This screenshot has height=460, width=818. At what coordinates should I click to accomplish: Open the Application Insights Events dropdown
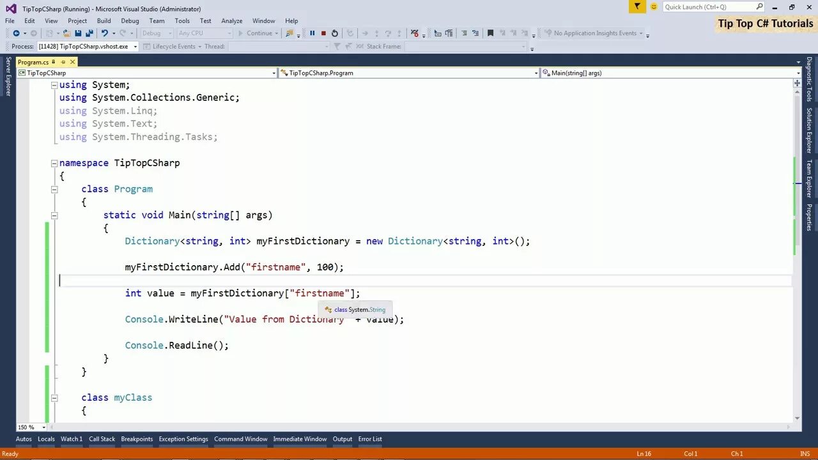click(x=640, y=33)
